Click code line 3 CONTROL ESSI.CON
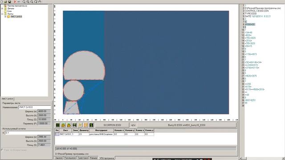 (x=256, y=11)
